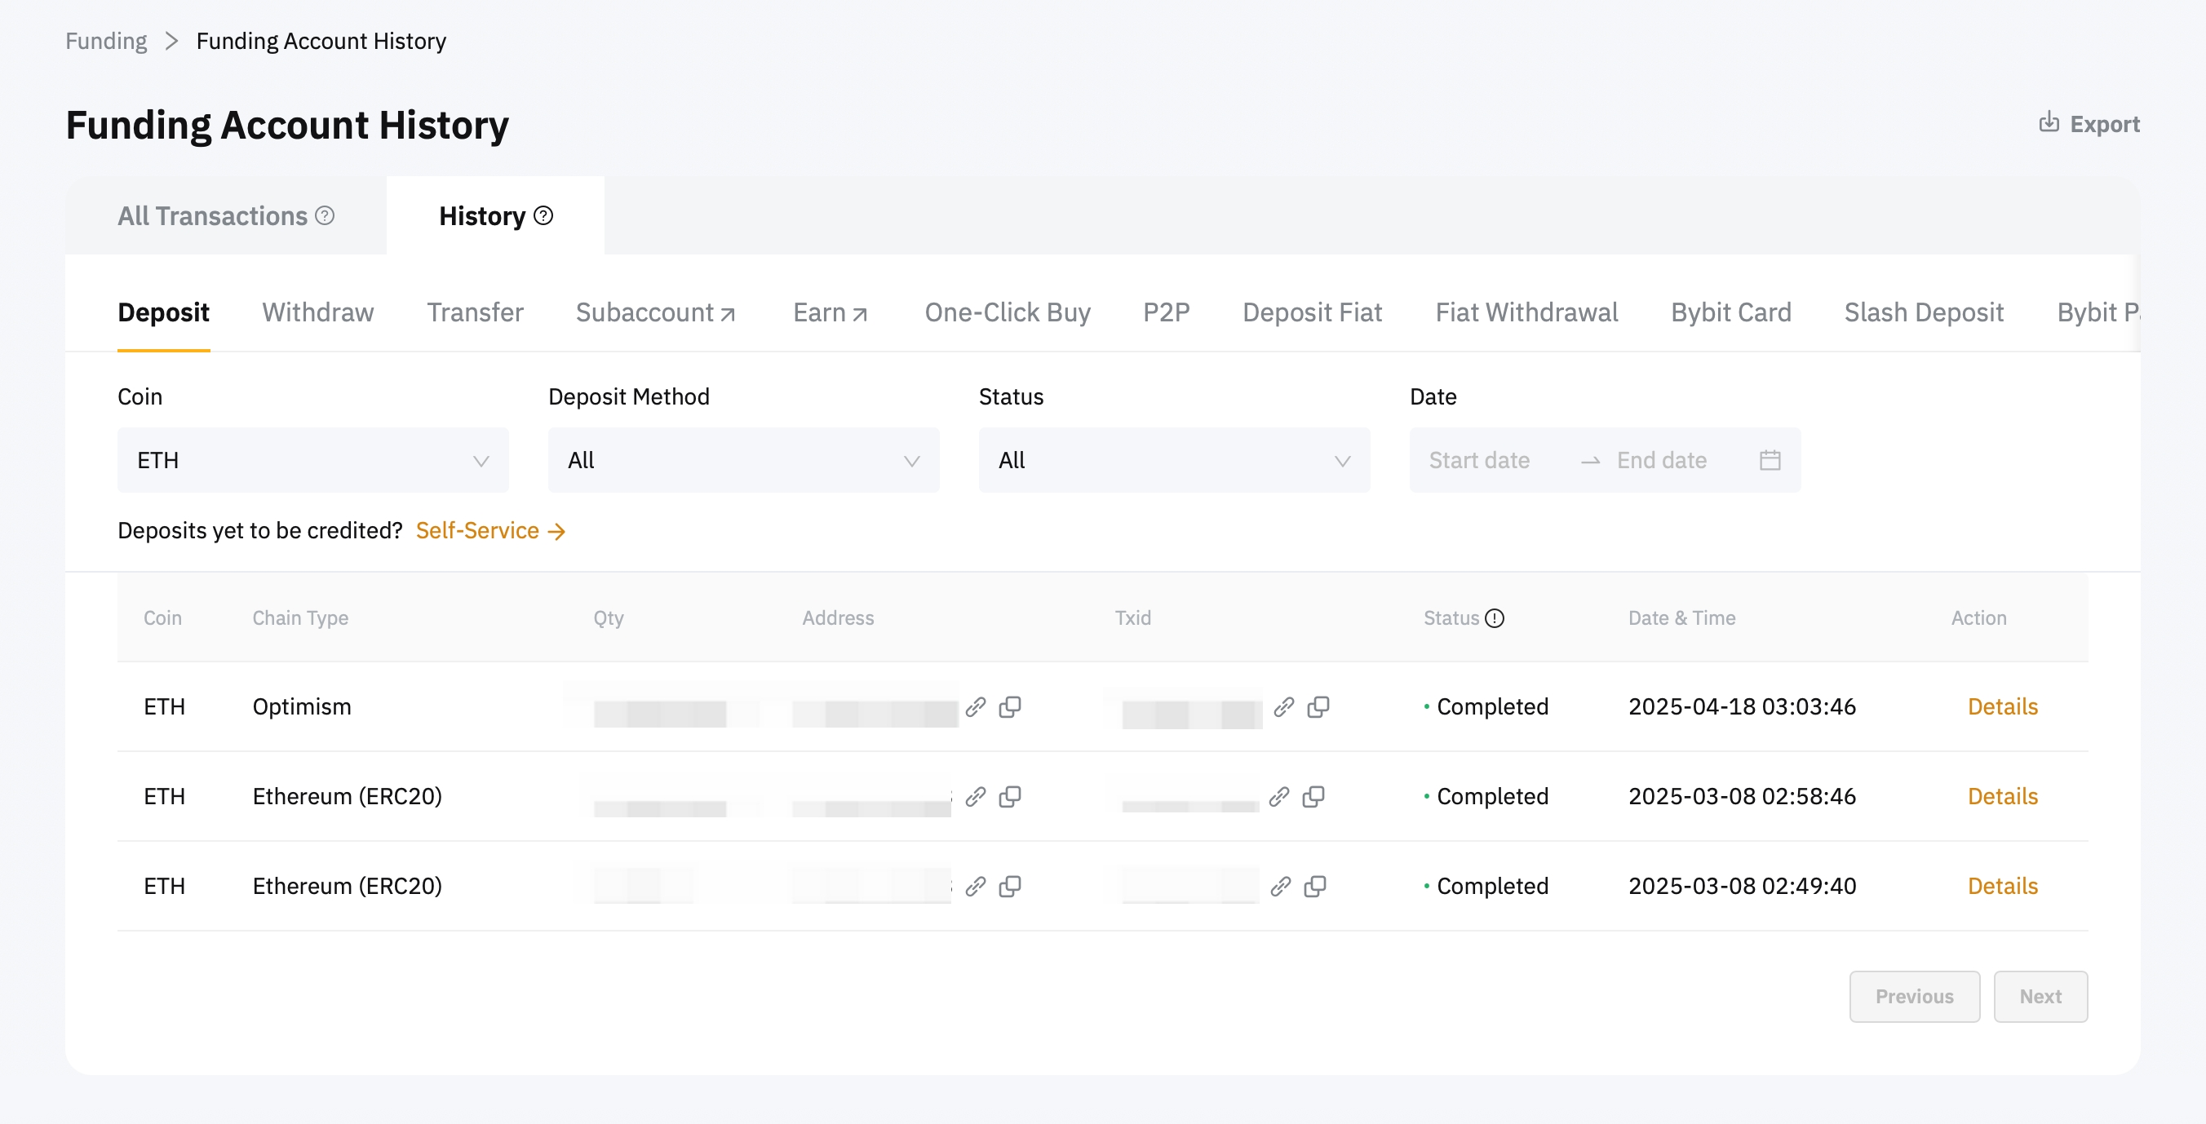Open the Status filter dropdown
The width and height of the screenshot is (2206, 1124).
[x=1173, y=461]
